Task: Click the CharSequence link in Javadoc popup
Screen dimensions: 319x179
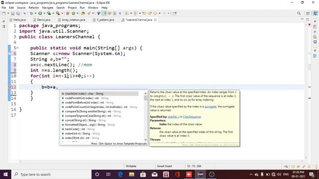Action: pos(192,117)
